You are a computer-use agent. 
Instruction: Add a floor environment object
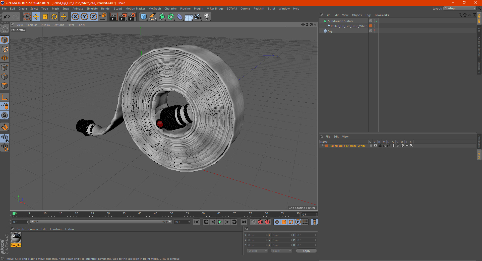(189, 17)
